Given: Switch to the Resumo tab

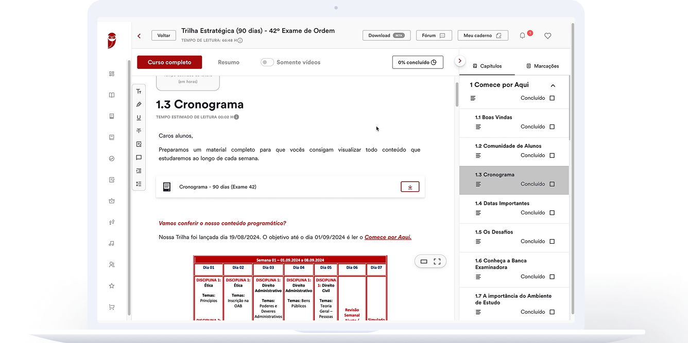Looking at the screenshot, I should tap(229, 62).
